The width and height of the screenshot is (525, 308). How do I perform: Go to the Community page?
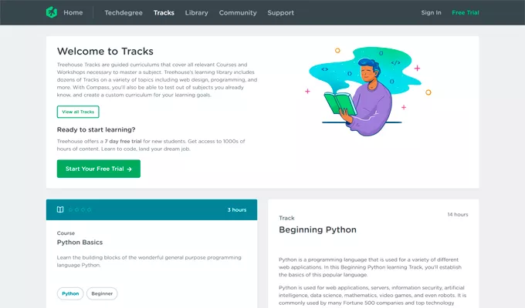[x=238, y=12]
